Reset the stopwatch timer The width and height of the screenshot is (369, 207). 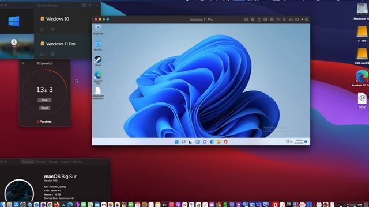click(x=44, y=108)
